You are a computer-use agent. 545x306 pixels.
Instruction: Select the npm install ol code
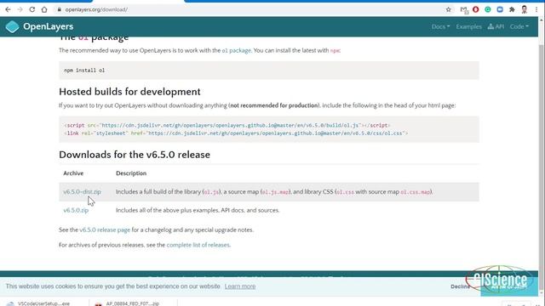click(84, 71)
